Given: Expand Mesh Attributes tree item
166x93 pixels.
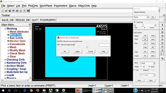Looking at the screenshot, I should click(x=8, y=32).
